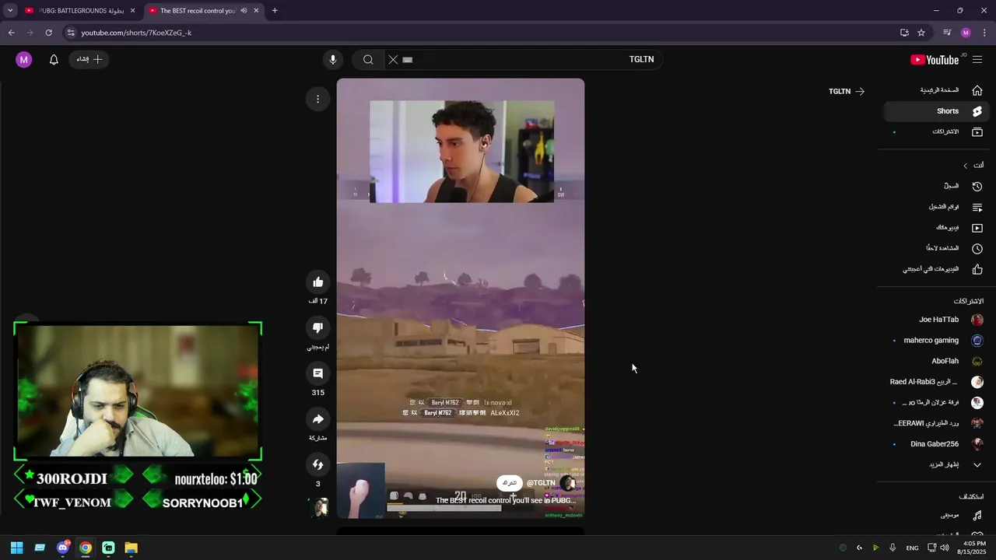This screenshot has width=996, height=560.
Task: Switch ENG input language in tray
Action: tap(912, 548)
